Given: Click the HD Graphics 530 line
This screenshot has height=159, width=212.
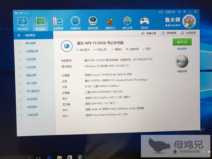Looking at the screenshot, I should (x=108, y=98).
